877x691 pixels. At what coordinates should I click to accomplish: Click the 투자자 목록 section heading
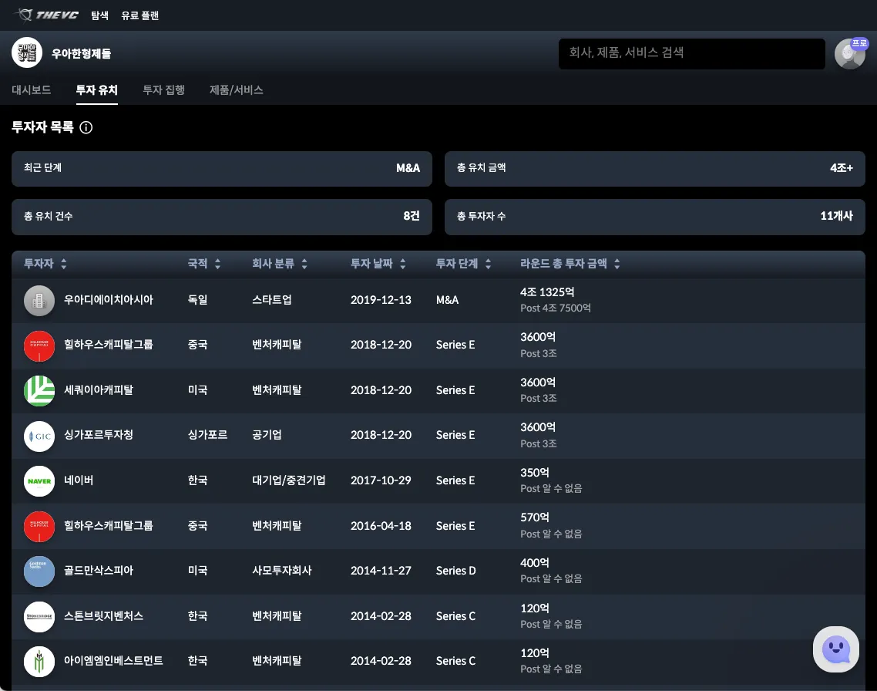(x=43, y=127)
